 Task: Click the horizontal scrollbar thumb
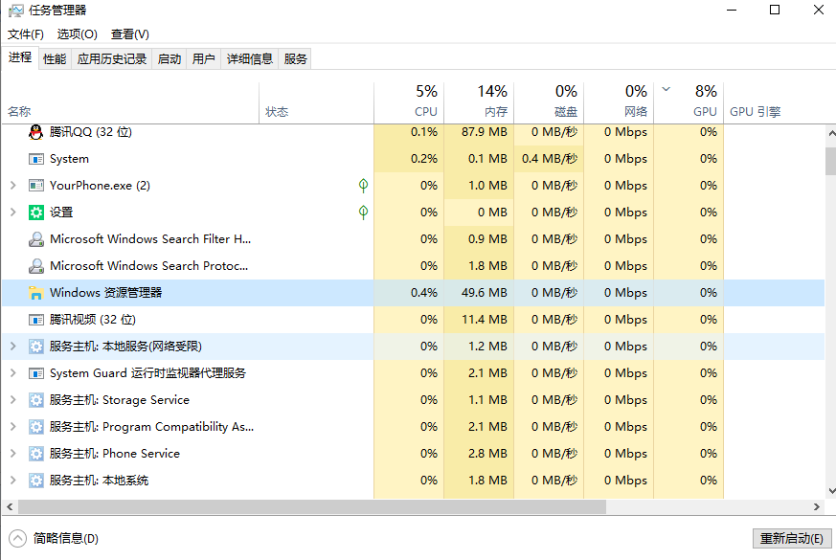point(312,507)
